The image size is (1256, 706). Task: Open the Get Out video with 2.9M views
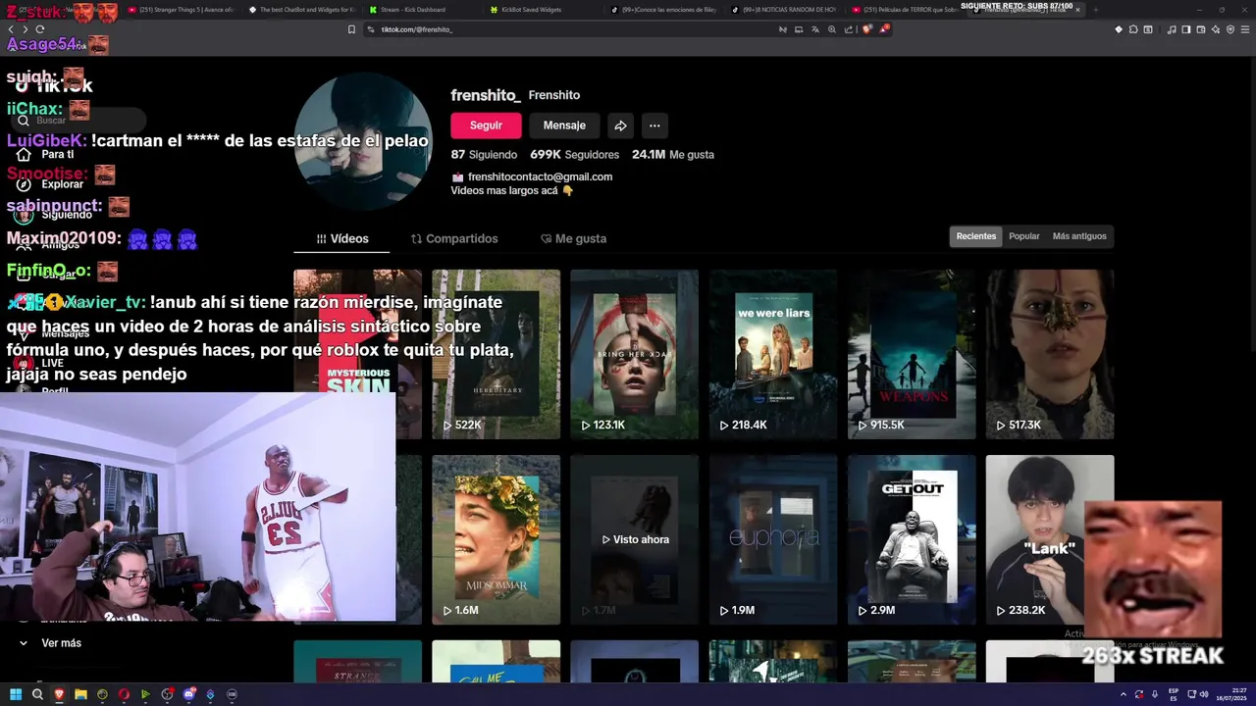tap(912, 539)
